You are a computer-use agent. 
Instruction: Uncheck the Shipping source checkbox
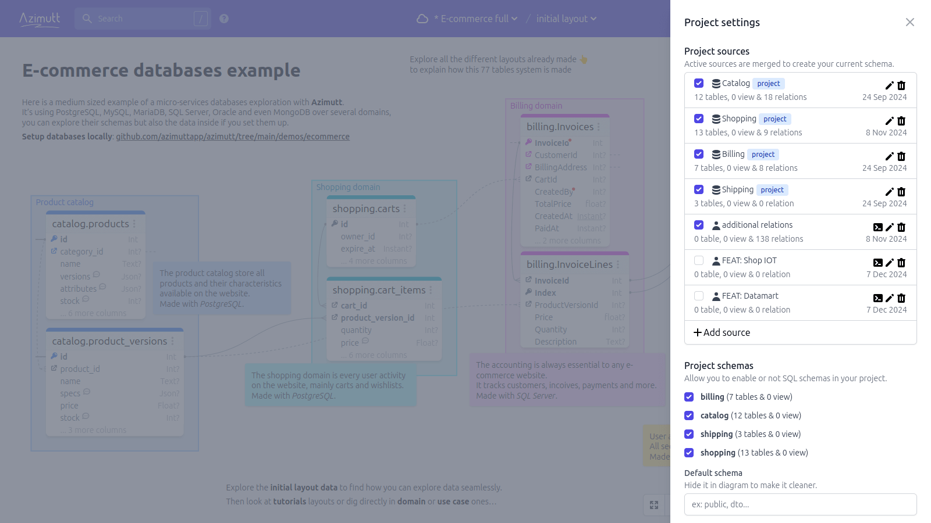pos(699,189)
